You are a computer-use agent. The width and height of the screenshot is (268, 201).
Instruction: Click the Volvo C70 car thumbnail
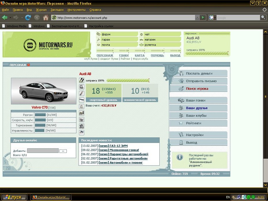click(x=44, y=91)
